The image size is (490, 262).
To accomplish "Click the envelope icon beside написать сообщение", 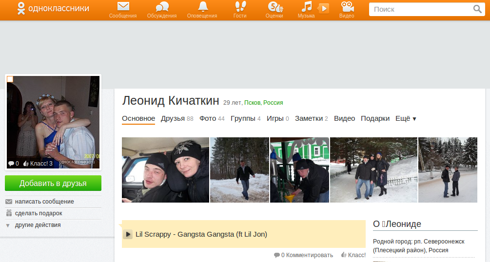I will pyautogui.click(x=9, y=202).
